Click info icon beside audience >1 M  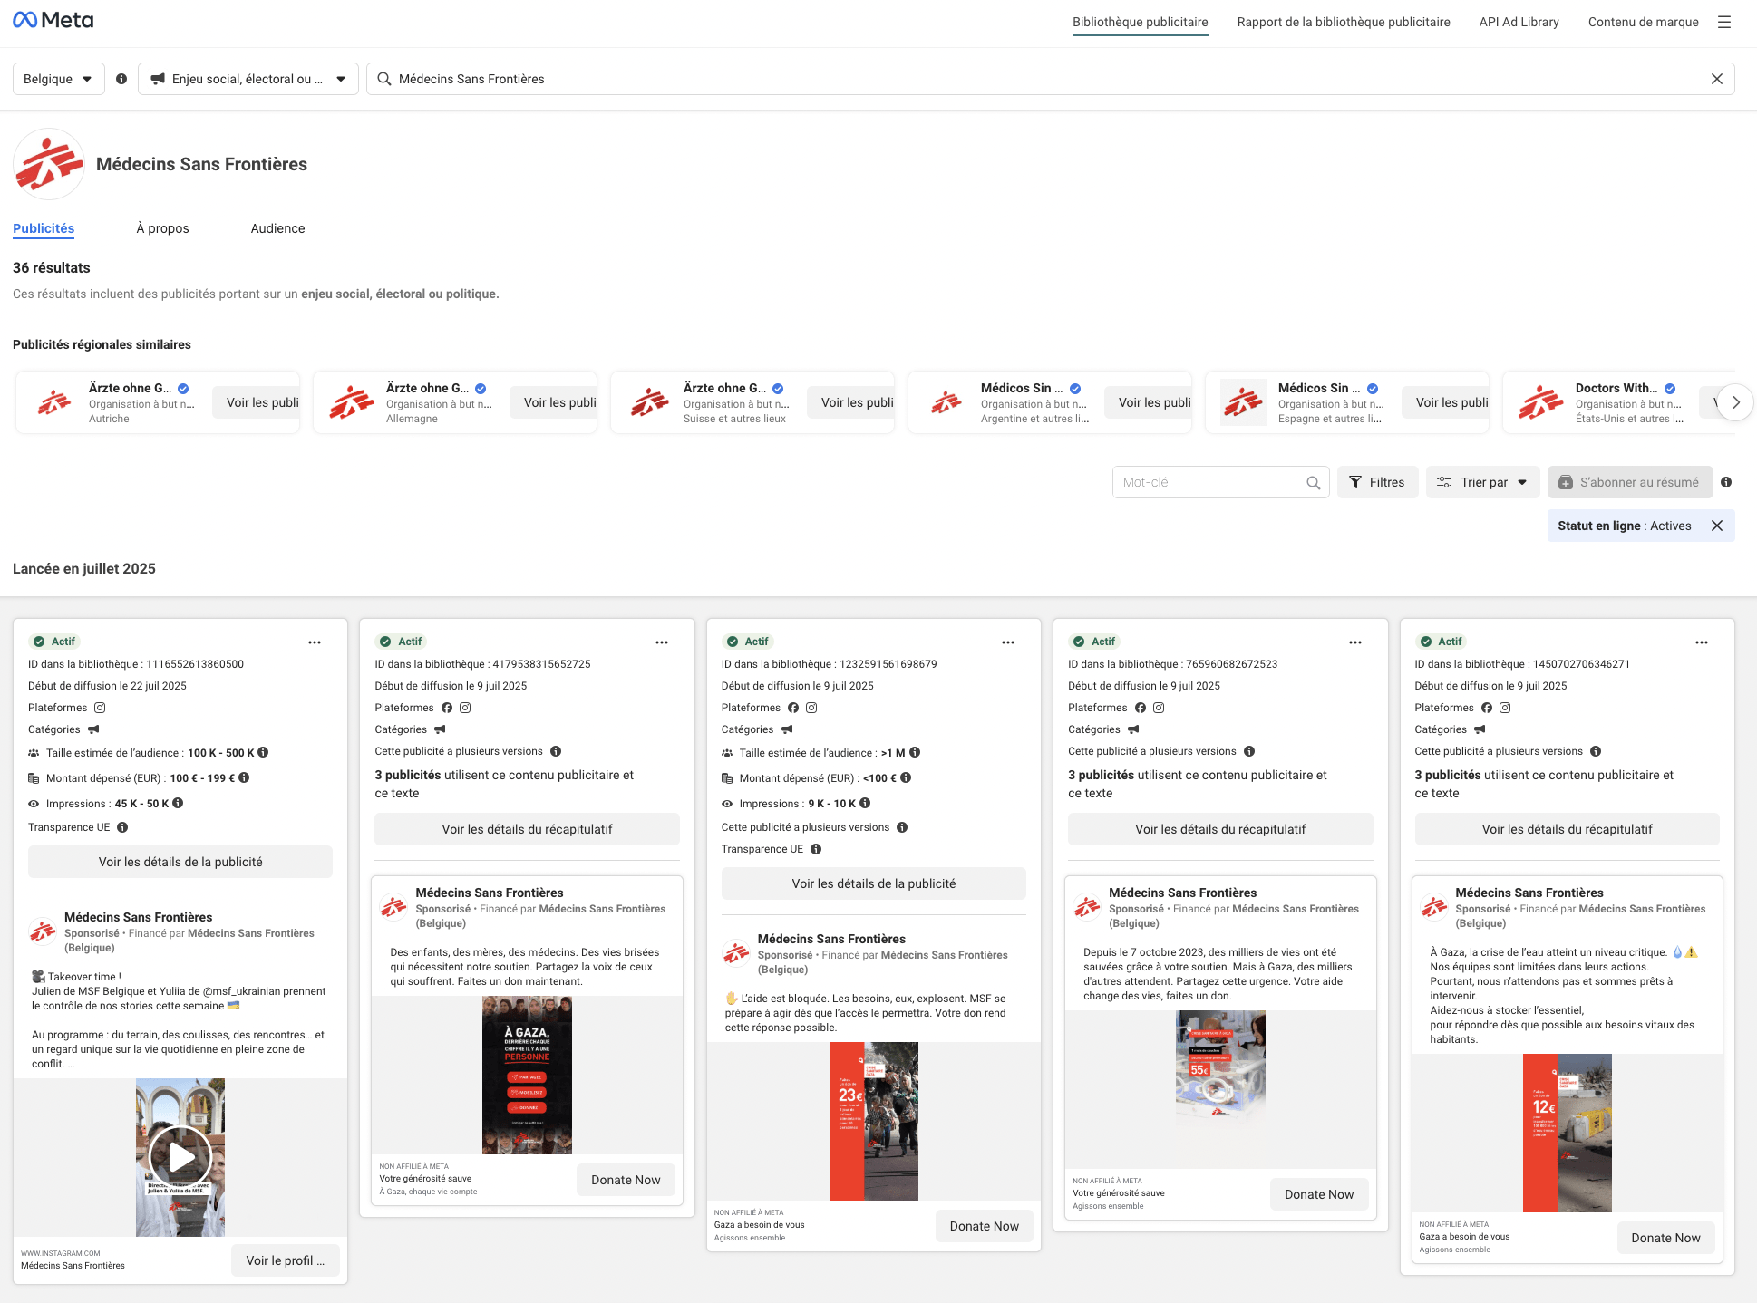[915, 752]
